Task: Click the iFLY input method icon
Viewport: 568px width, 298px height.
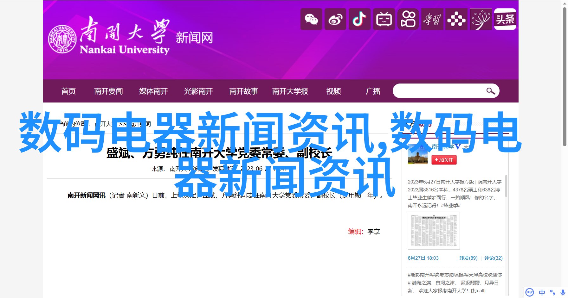Action: pyautogui.click(x=530, y=292)
